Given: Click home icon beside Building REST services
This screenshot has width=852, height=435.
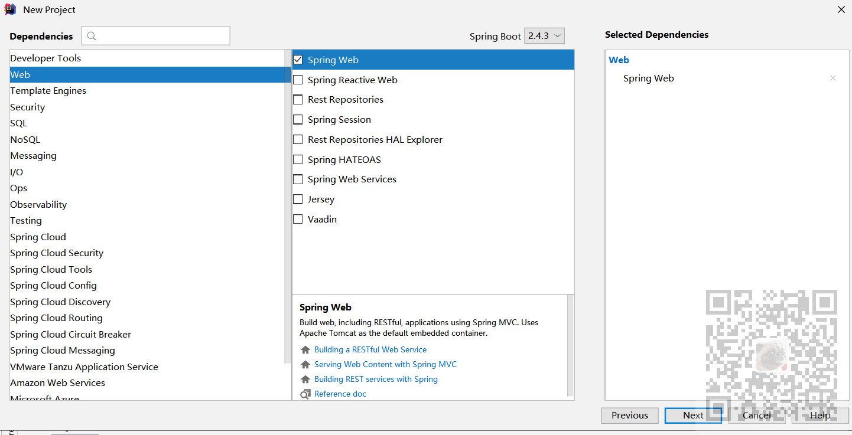Looking at the screenshot, I should coord(305,379).
